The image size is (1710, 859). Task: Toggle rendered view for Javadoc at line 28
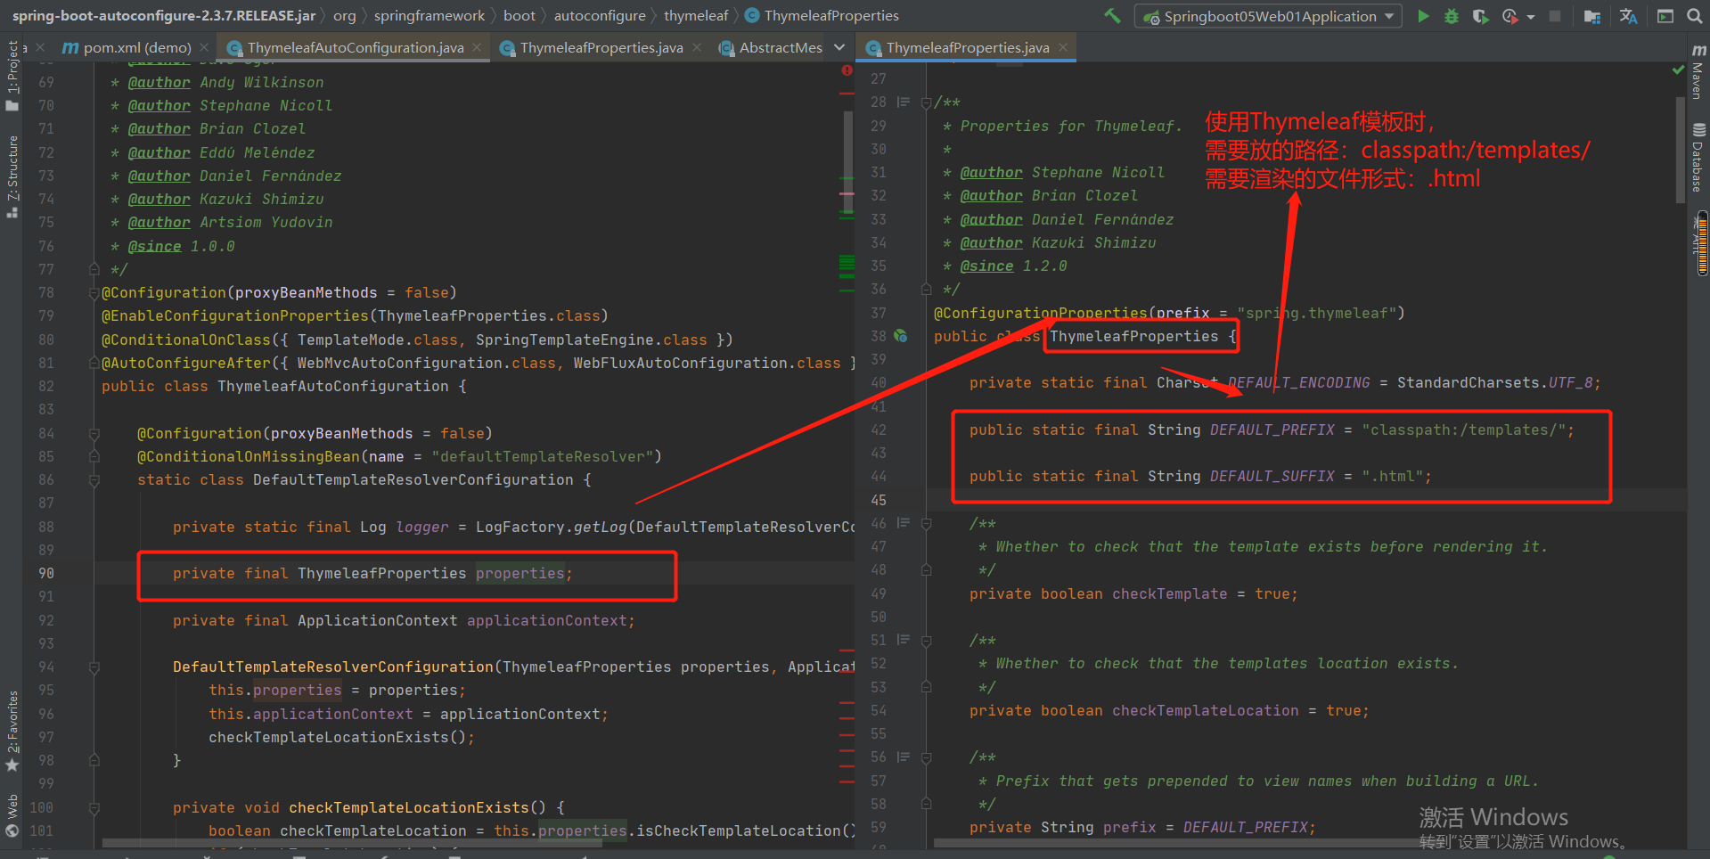click(904, 102)
